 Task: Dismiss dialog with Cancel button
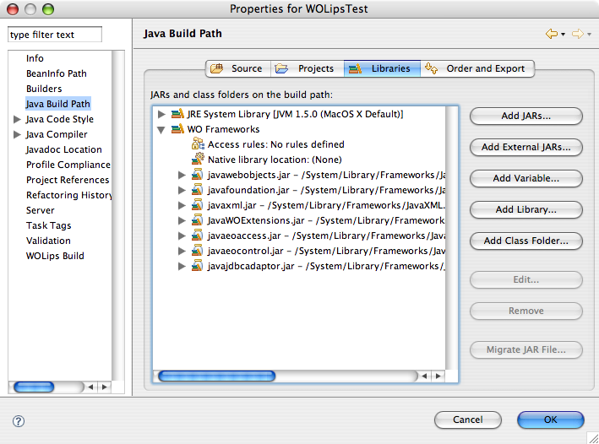coord(467,420)
